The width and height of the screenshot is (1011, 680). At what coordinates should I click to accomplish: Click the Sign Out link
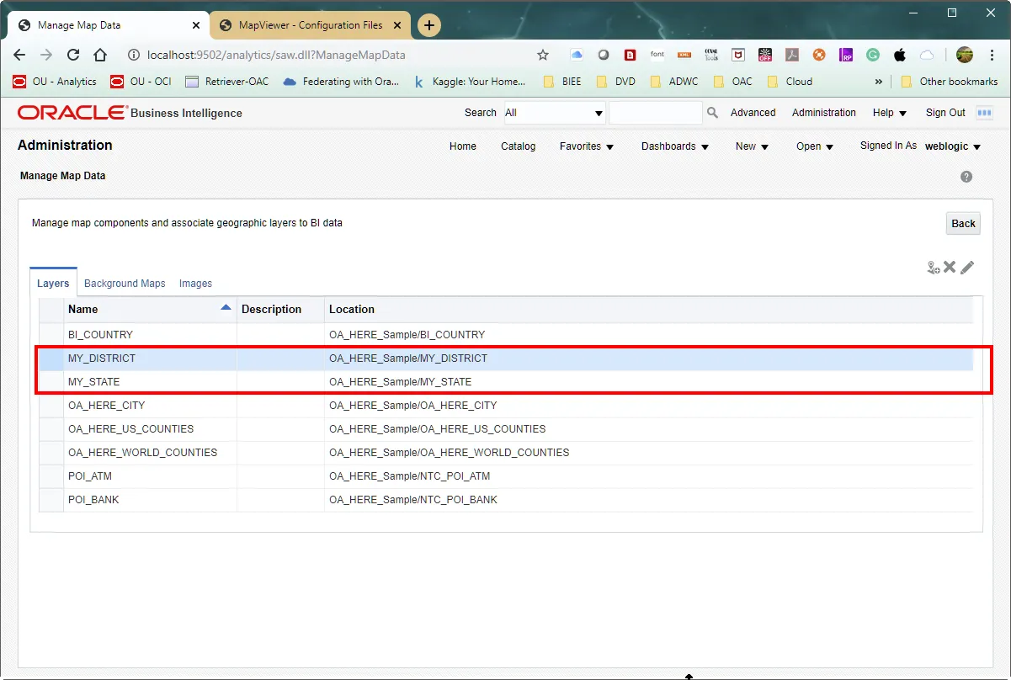tap(945, 113)
